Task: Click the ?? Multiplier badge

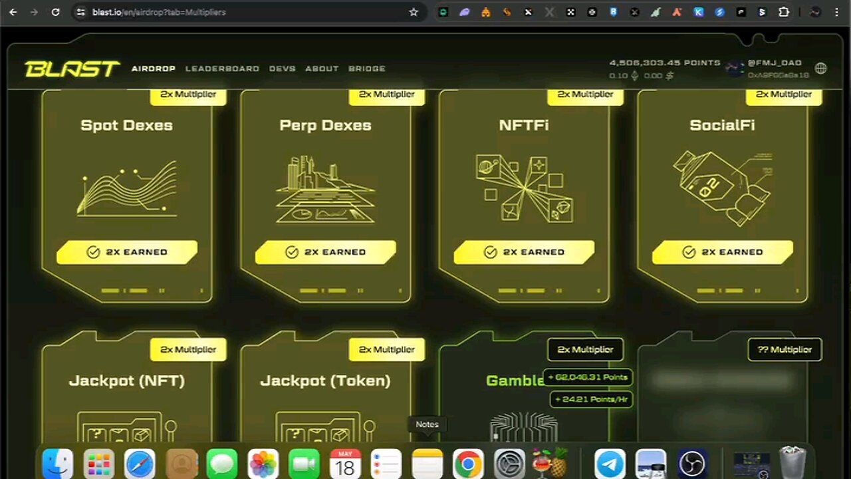Action: click(785, 349)
